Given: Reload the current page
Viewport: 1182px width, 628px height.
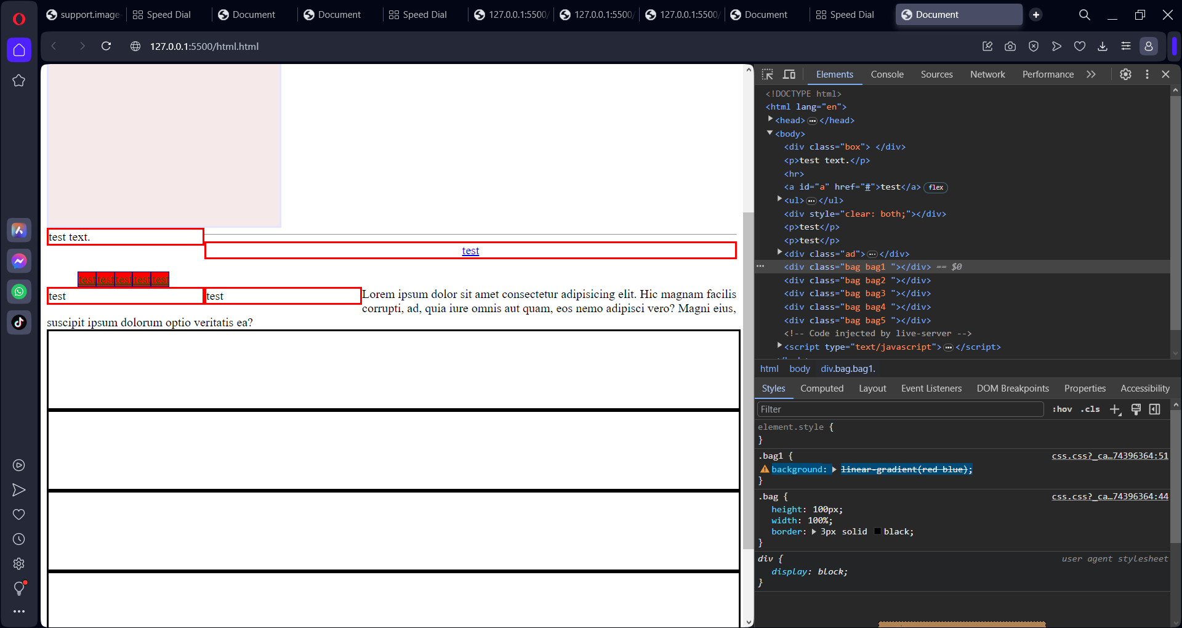Looking at the screenshot, I should [x=106, y=46].
